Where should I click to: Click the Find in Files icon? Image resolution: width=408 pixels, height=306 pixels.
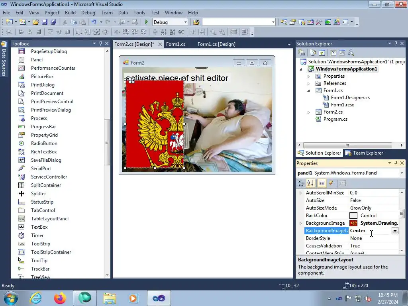point(196,22)
